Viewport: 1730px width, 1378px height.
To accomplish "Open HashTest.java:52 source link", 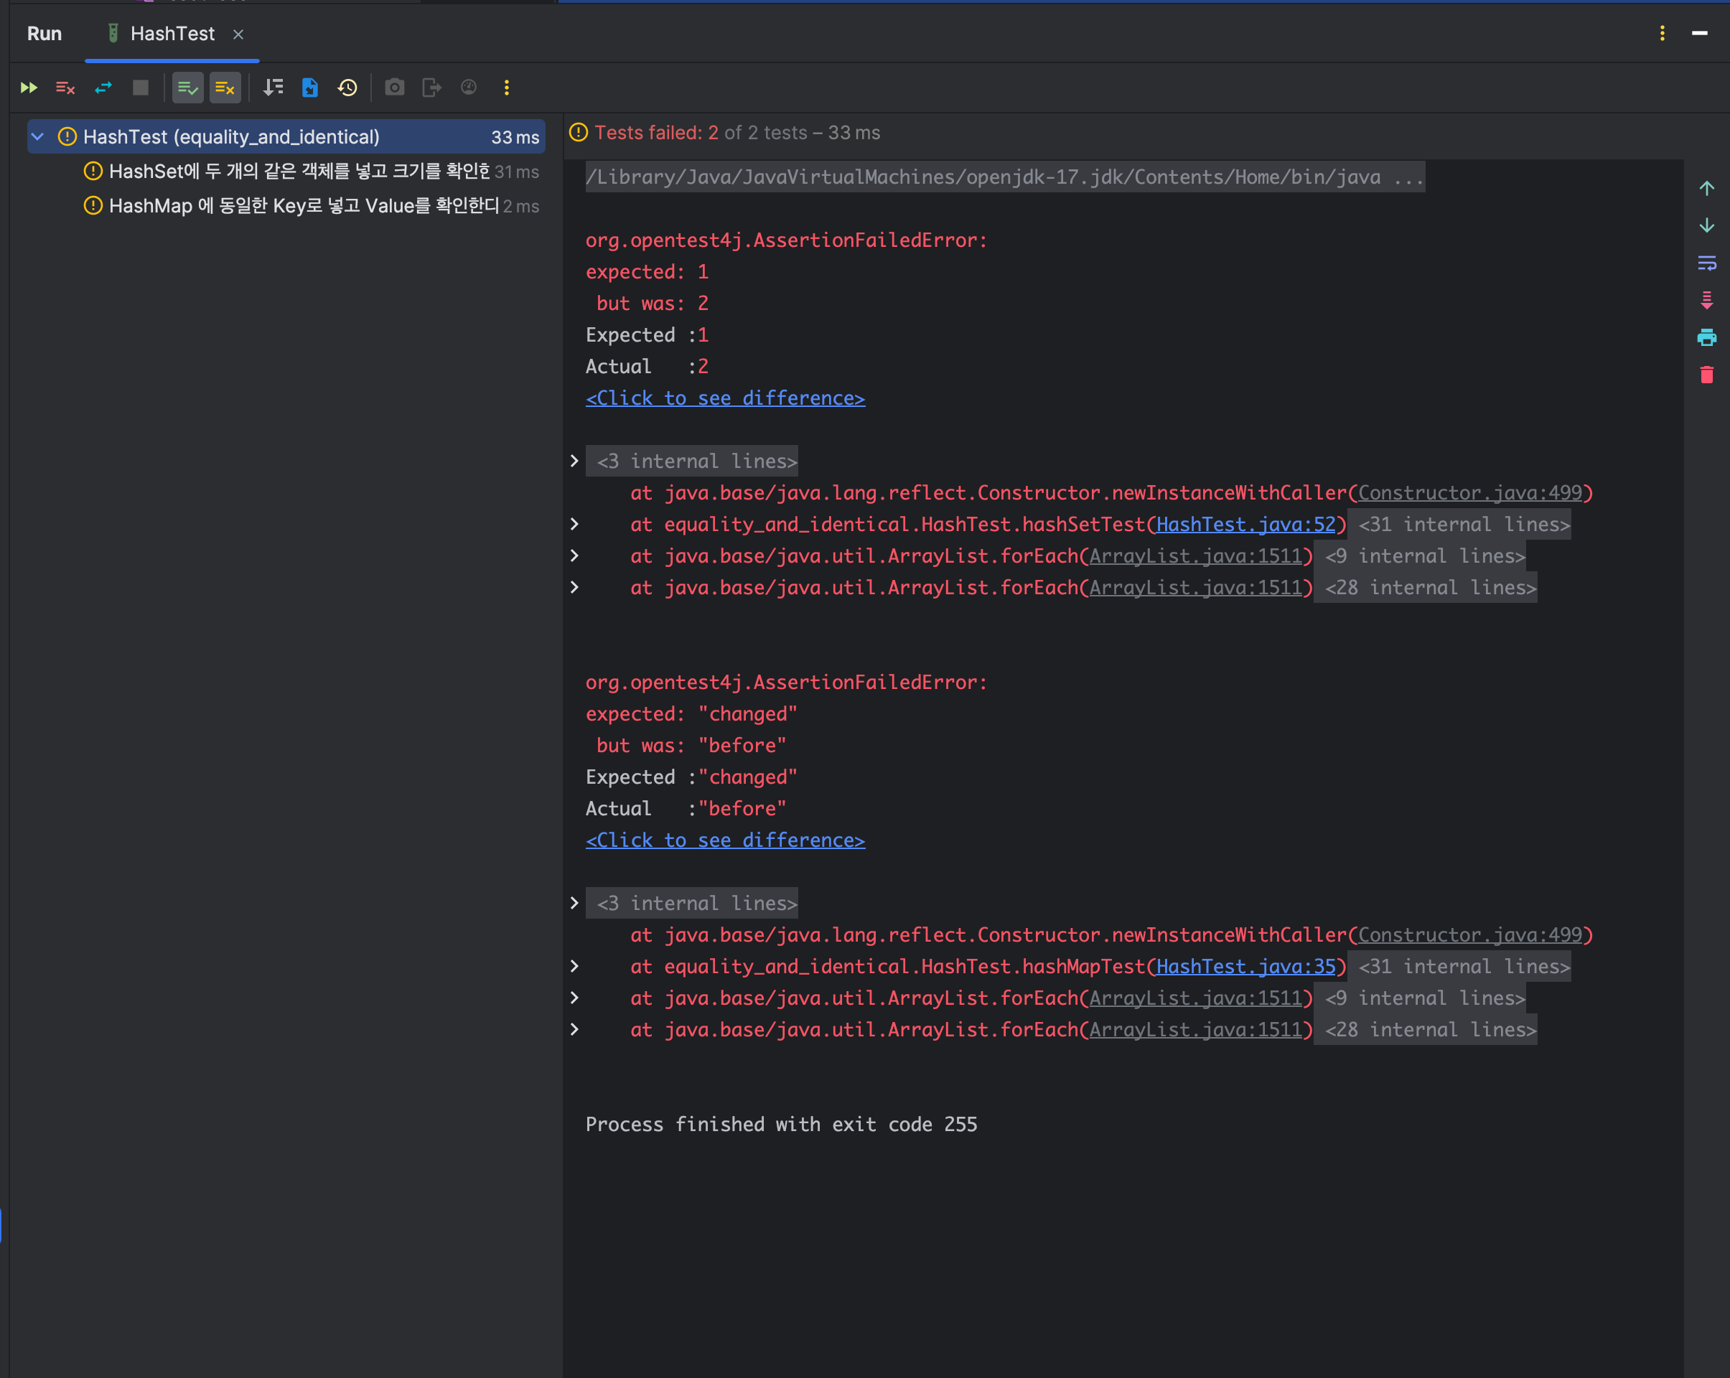I will (x=1245, y=525).
